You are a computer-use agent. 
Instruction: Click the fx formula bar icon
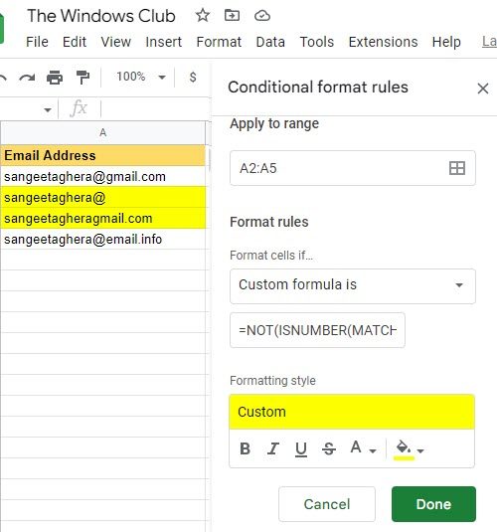(x=79, y=108)
